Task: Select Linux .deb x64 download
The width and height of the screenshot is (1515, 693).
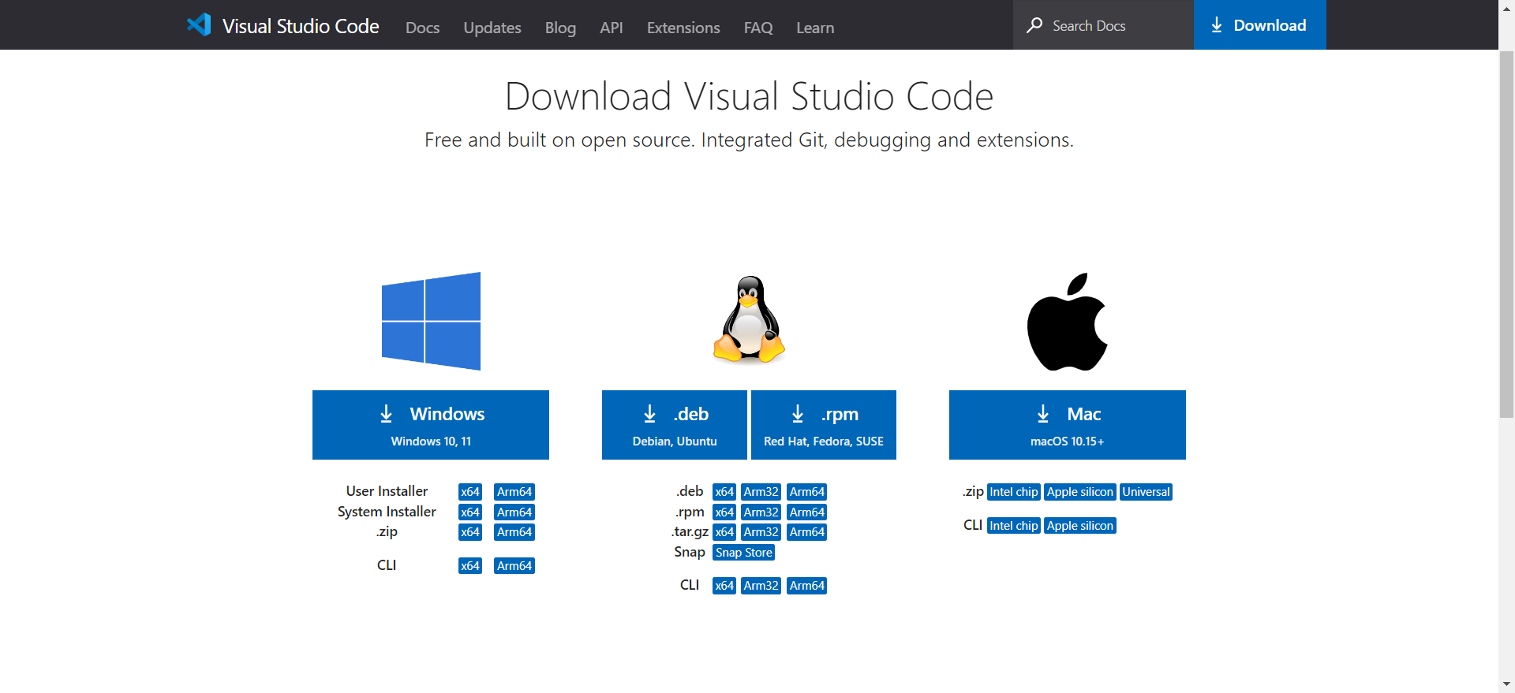Action: (x=724, y=492)
